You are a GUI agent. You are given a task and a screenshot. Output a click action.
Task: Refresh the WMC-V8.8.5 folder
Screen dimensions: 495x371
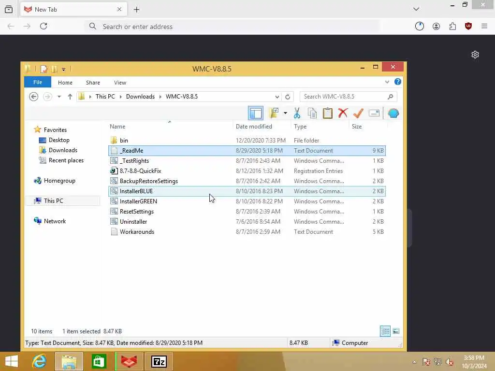click(288, 97)
